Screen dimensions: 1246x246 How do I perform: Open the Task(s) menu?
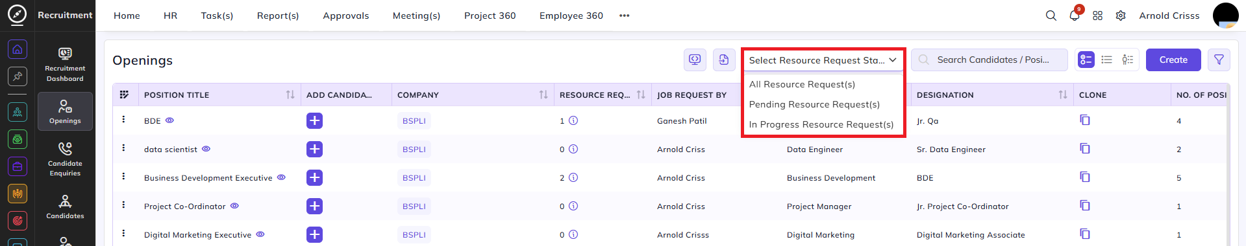pyautogui.click(x=217, y=16)
